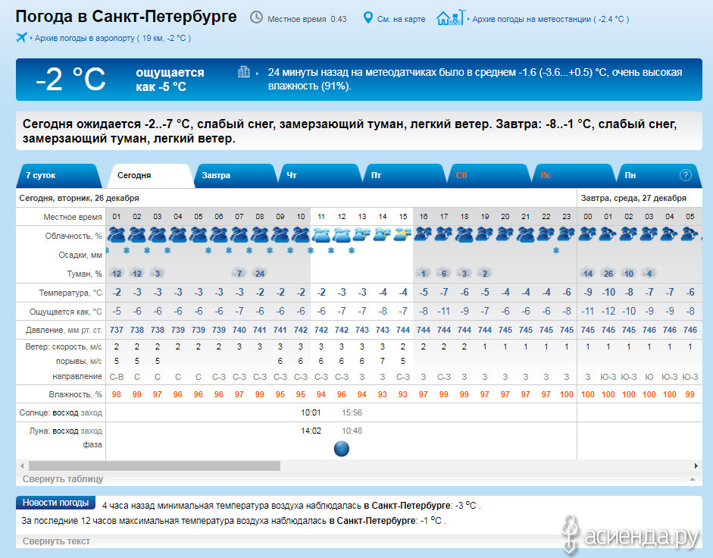Click the cloud icon for hour 01 today
The image size is (713, 558).
[117, 235]
